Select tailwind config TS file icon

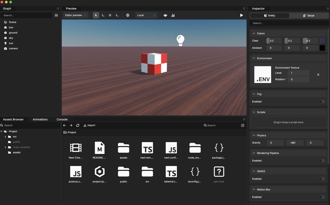point(171,171)
